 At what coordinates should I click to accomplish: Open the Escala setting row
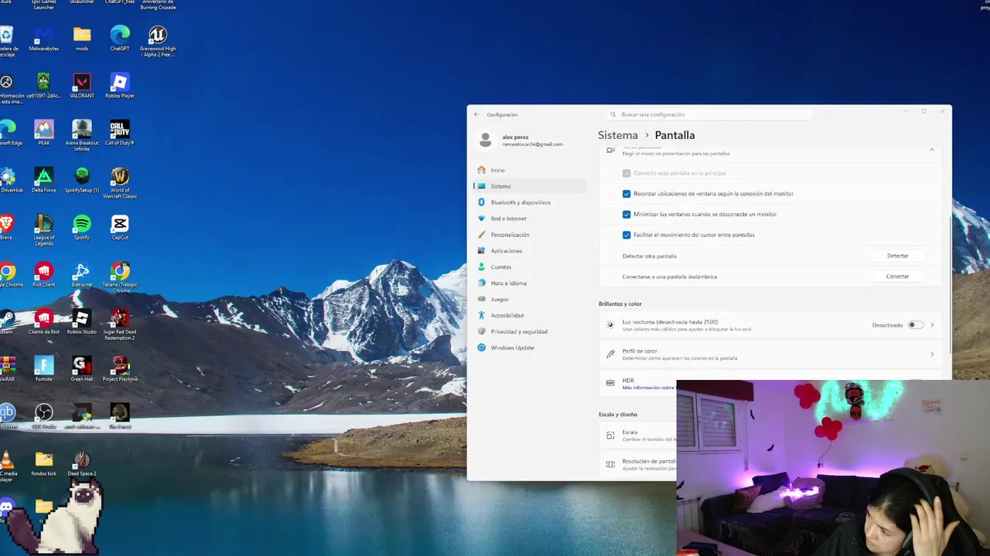638,435
